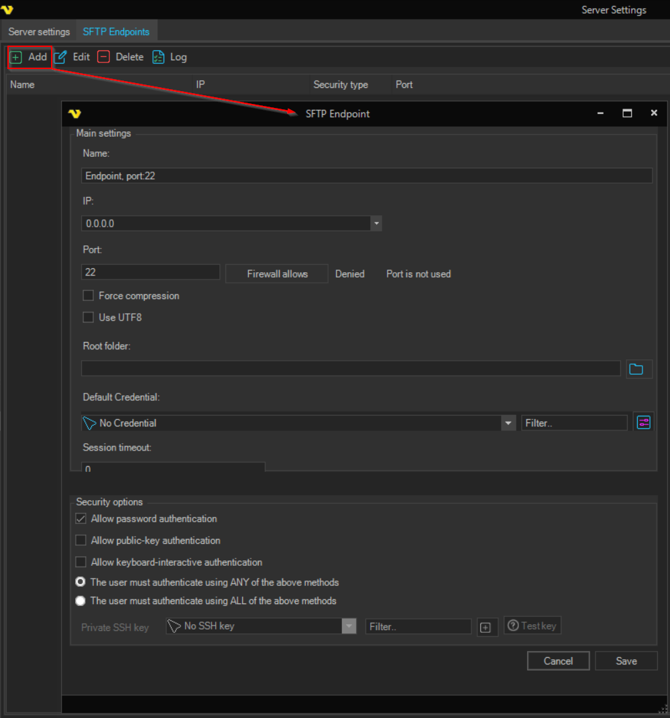670x718 pixels.
Task: Check Allow public-key authentication
Action: [80, 540]
